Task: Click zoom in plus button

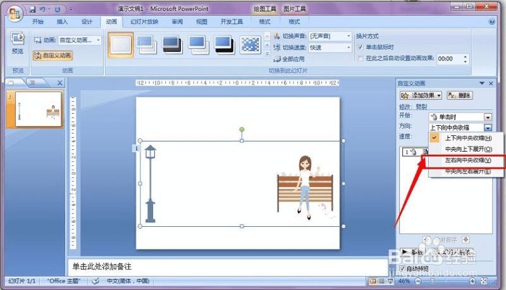Action: (x=472, y=281)
